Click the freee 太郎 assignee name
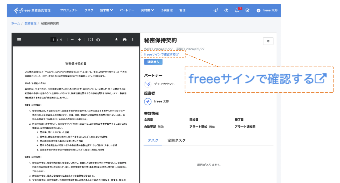This screenshot has width=340, height=183. (161, 101)
